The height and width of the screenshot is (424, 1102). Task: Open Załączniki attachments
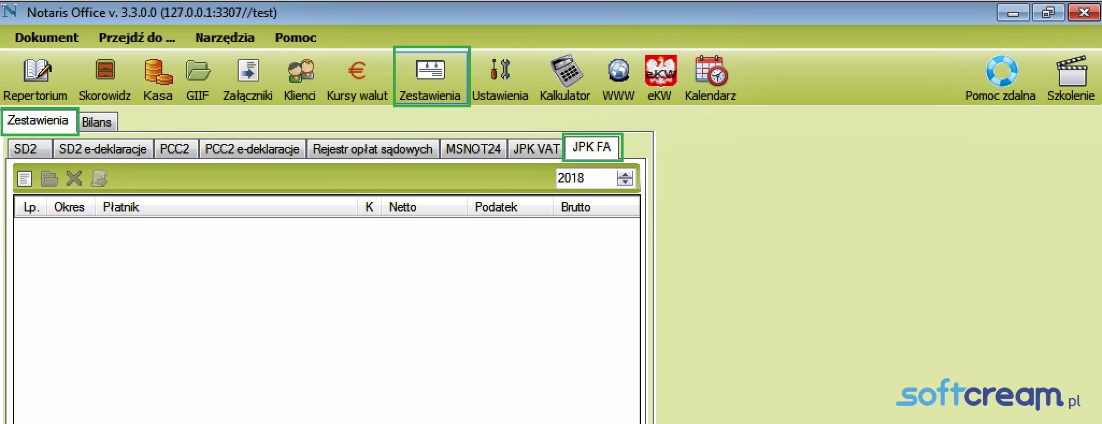coord(248,79)
